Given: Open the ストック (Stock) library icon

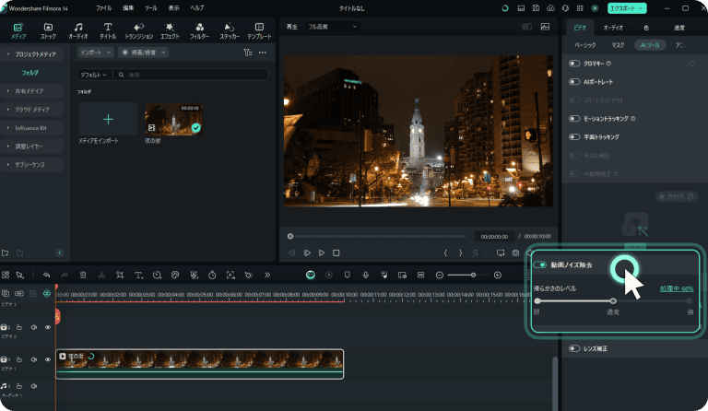Looking at the screenshot, I should click(48, 30).
